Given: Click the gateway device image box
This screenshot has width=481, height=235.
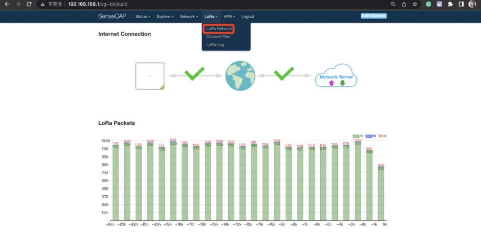Looking at the screenshot, I should point(150,76).
